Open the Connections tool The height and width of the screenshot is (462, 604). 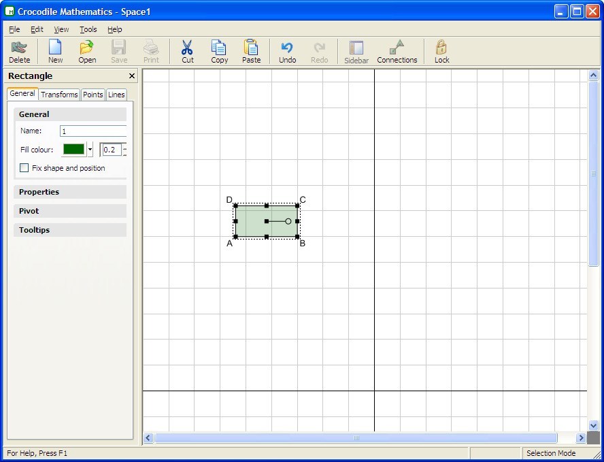click(x=397, y=51)
